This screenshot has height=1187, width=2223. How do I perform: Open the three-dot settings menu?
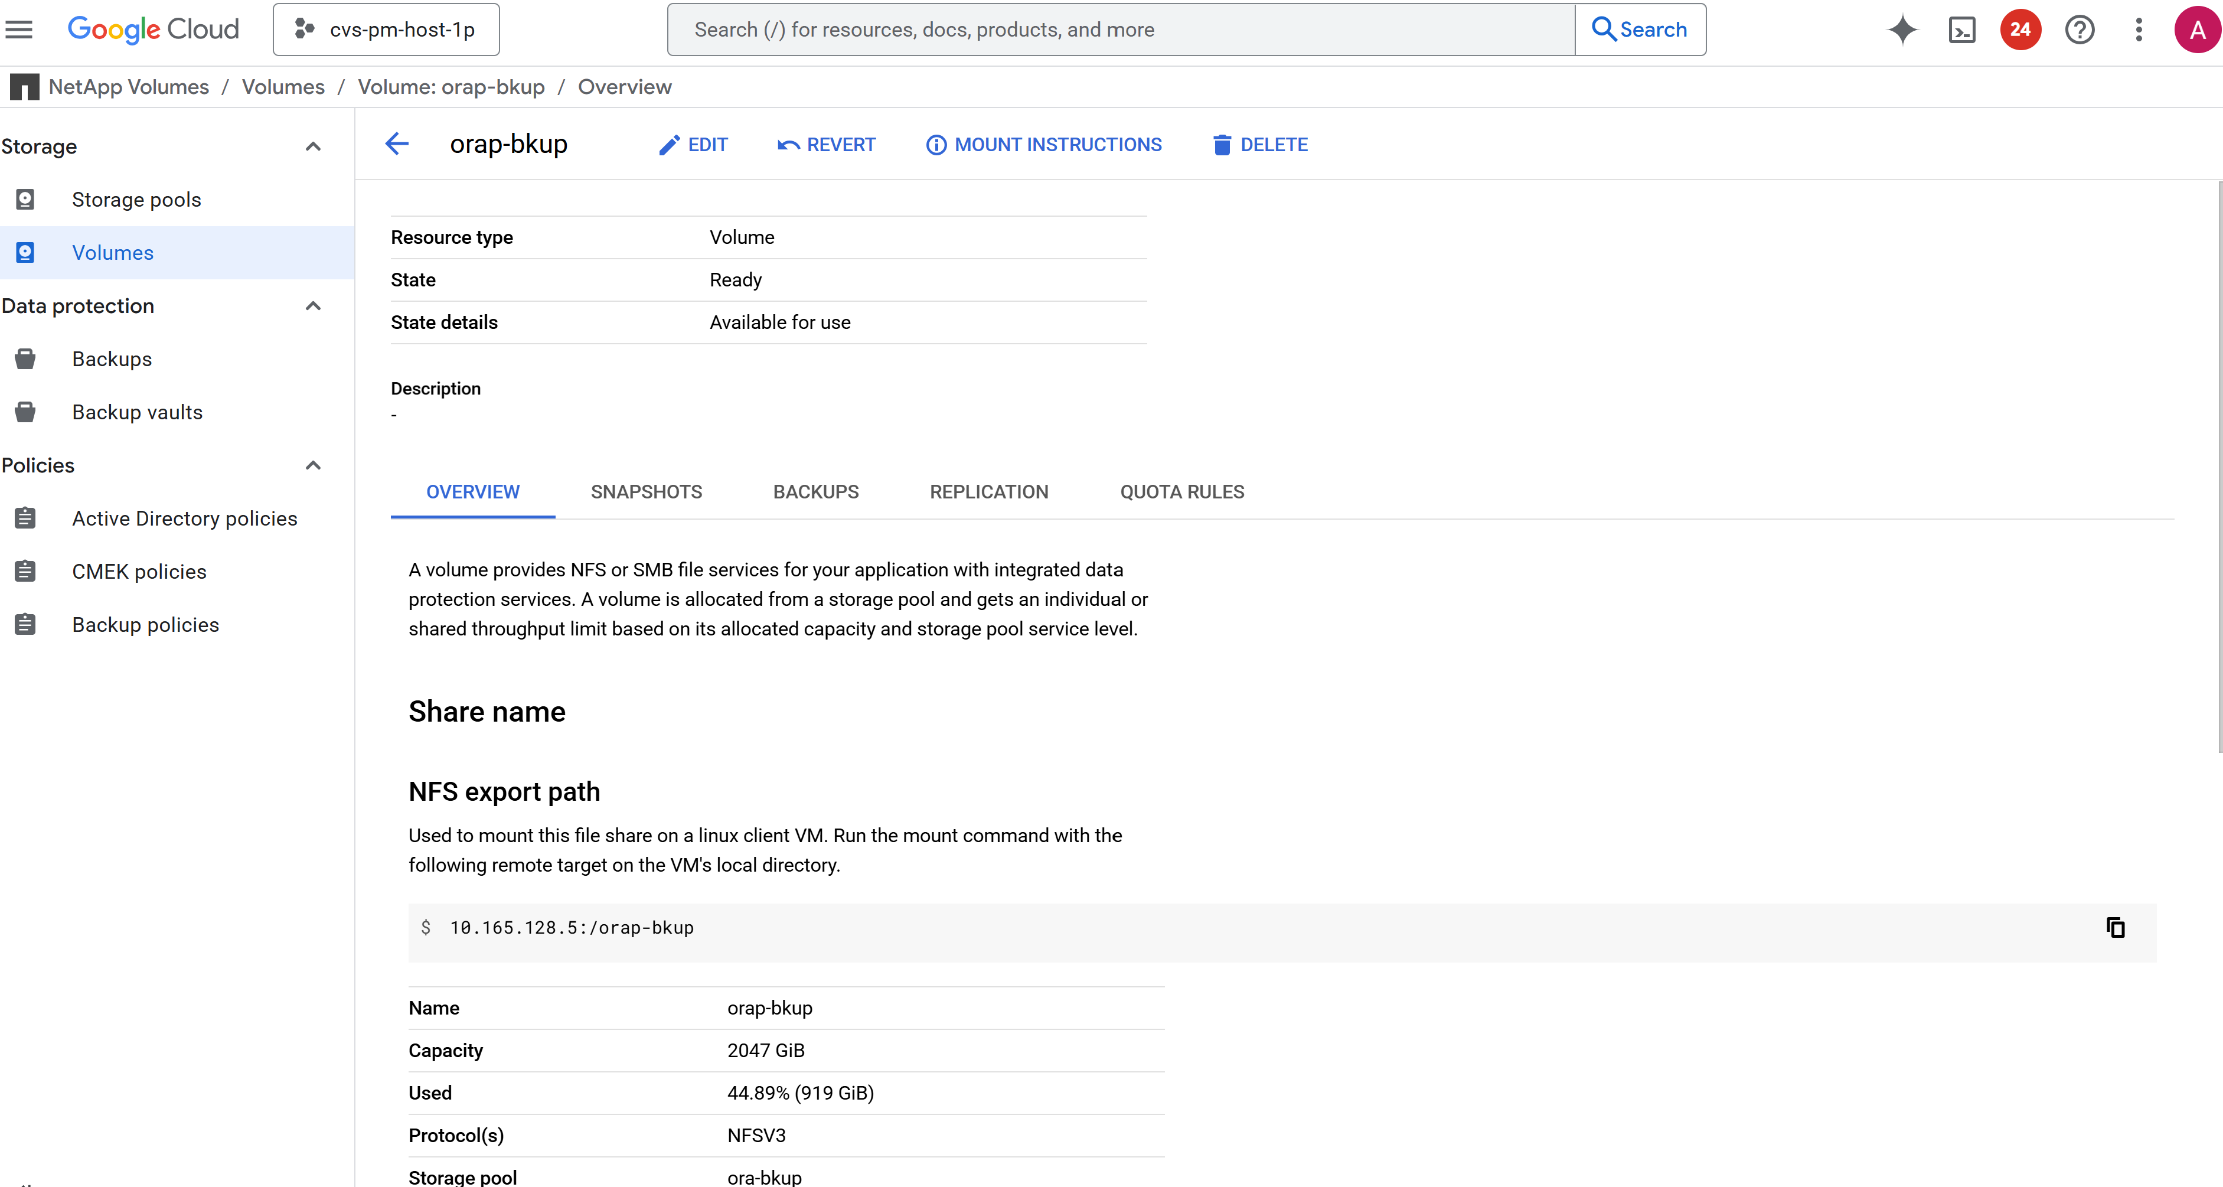2139,30
